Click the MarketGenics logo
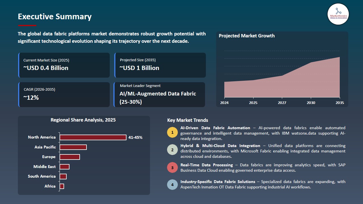Image resolution: width=363 pixels, height=204 pixels. (x=338, y=14)
